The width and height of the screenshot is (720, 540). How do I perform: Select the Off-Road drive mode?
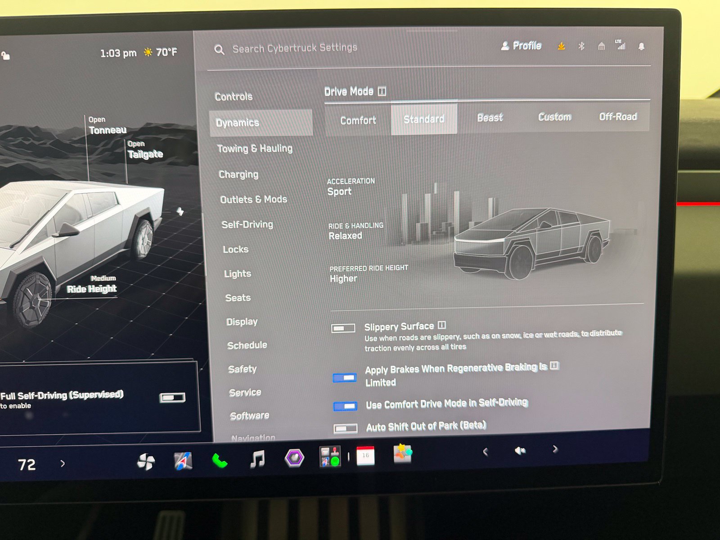tap(618, 117)
